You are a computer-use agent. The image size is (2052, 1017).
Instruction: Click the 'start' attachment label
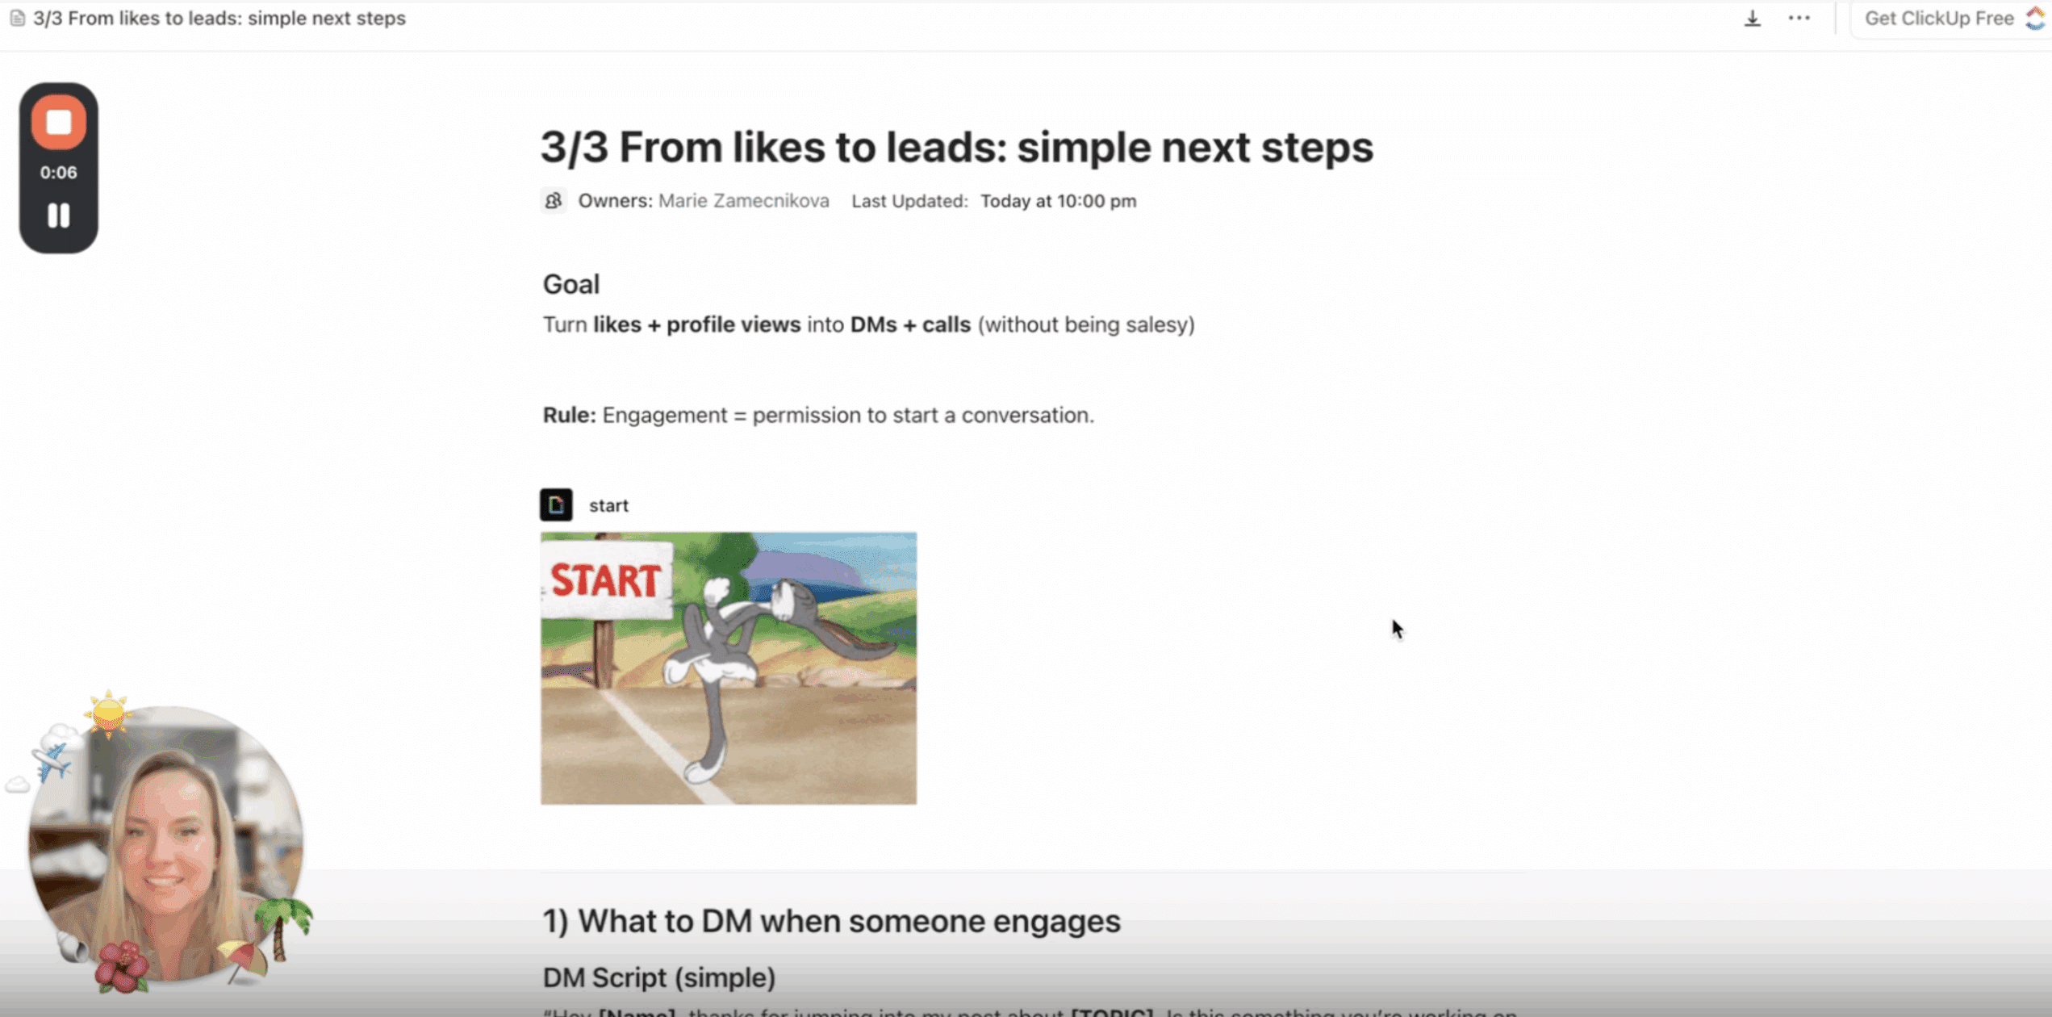coord(608,505)
